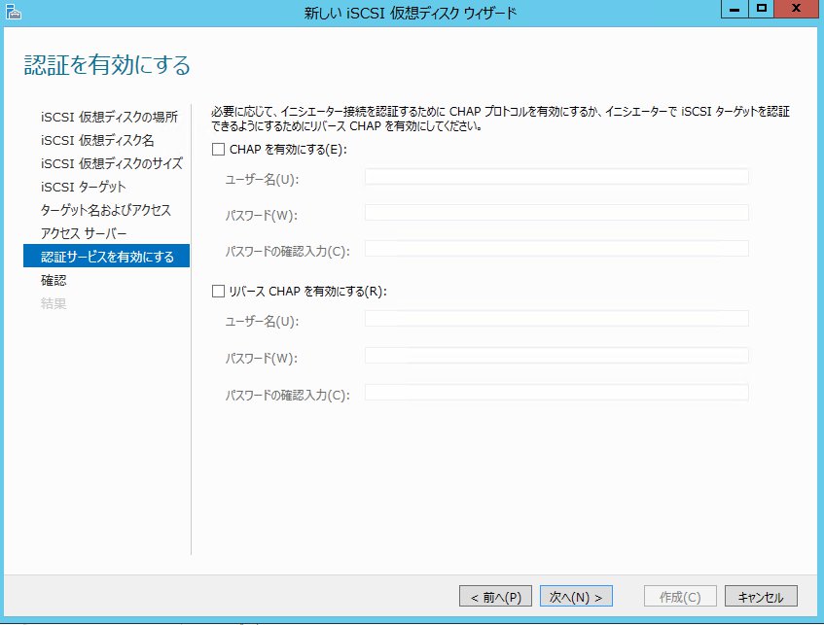
Task: Click reverse CHAP ユーザー名 field
Action: click(556, 319)
